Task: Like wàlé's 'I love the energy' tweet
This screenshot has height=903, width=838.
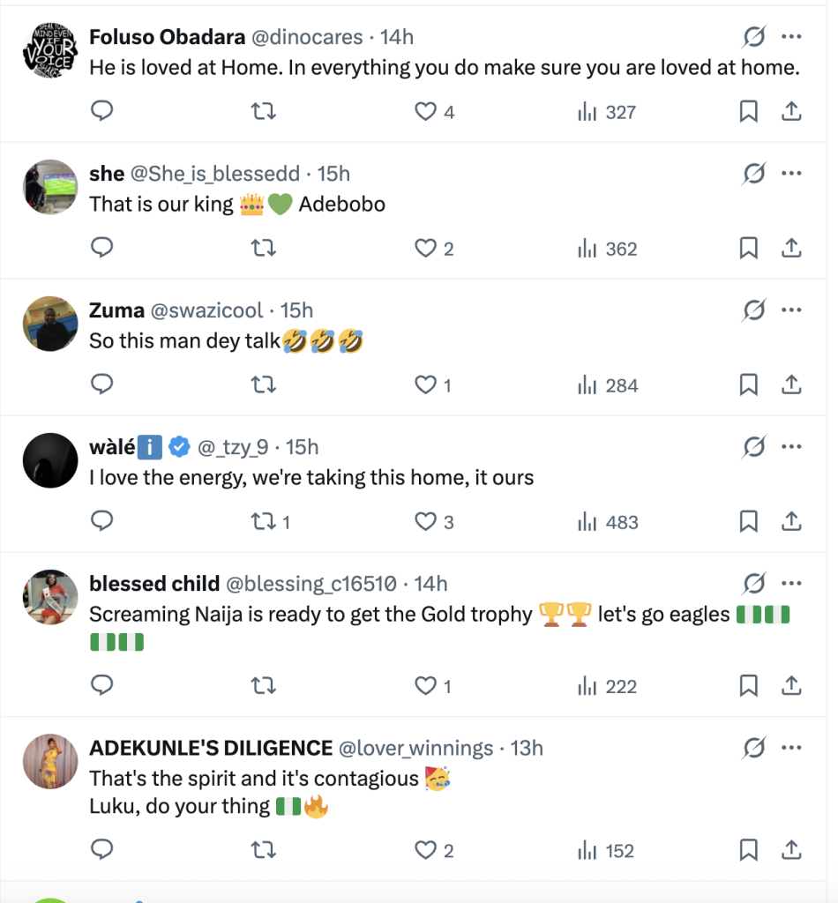Action: point(427,522)
